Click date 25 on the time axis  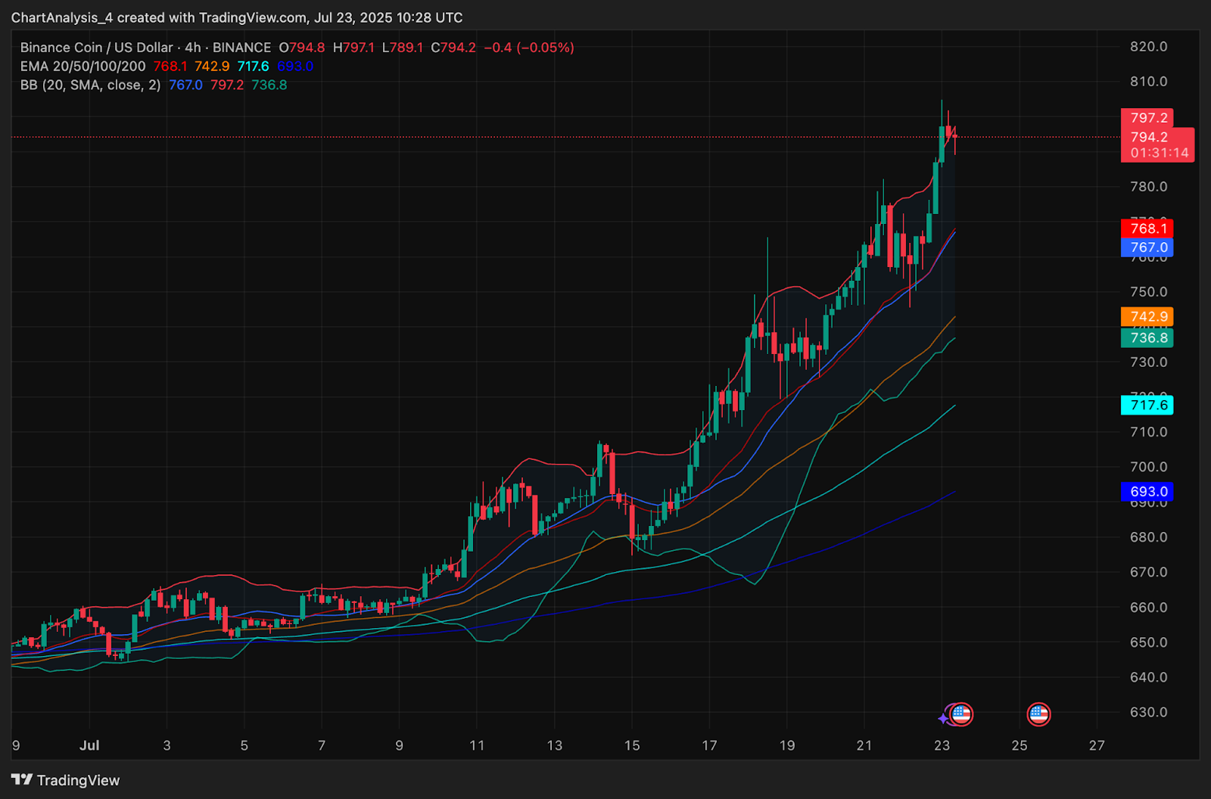click(x=1020, y=745)
